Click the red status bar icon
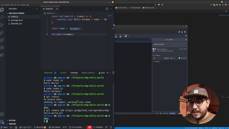Image resolution: width=229 pixels, height=129 pixels. pyautogui.click(x=89, y=127)
